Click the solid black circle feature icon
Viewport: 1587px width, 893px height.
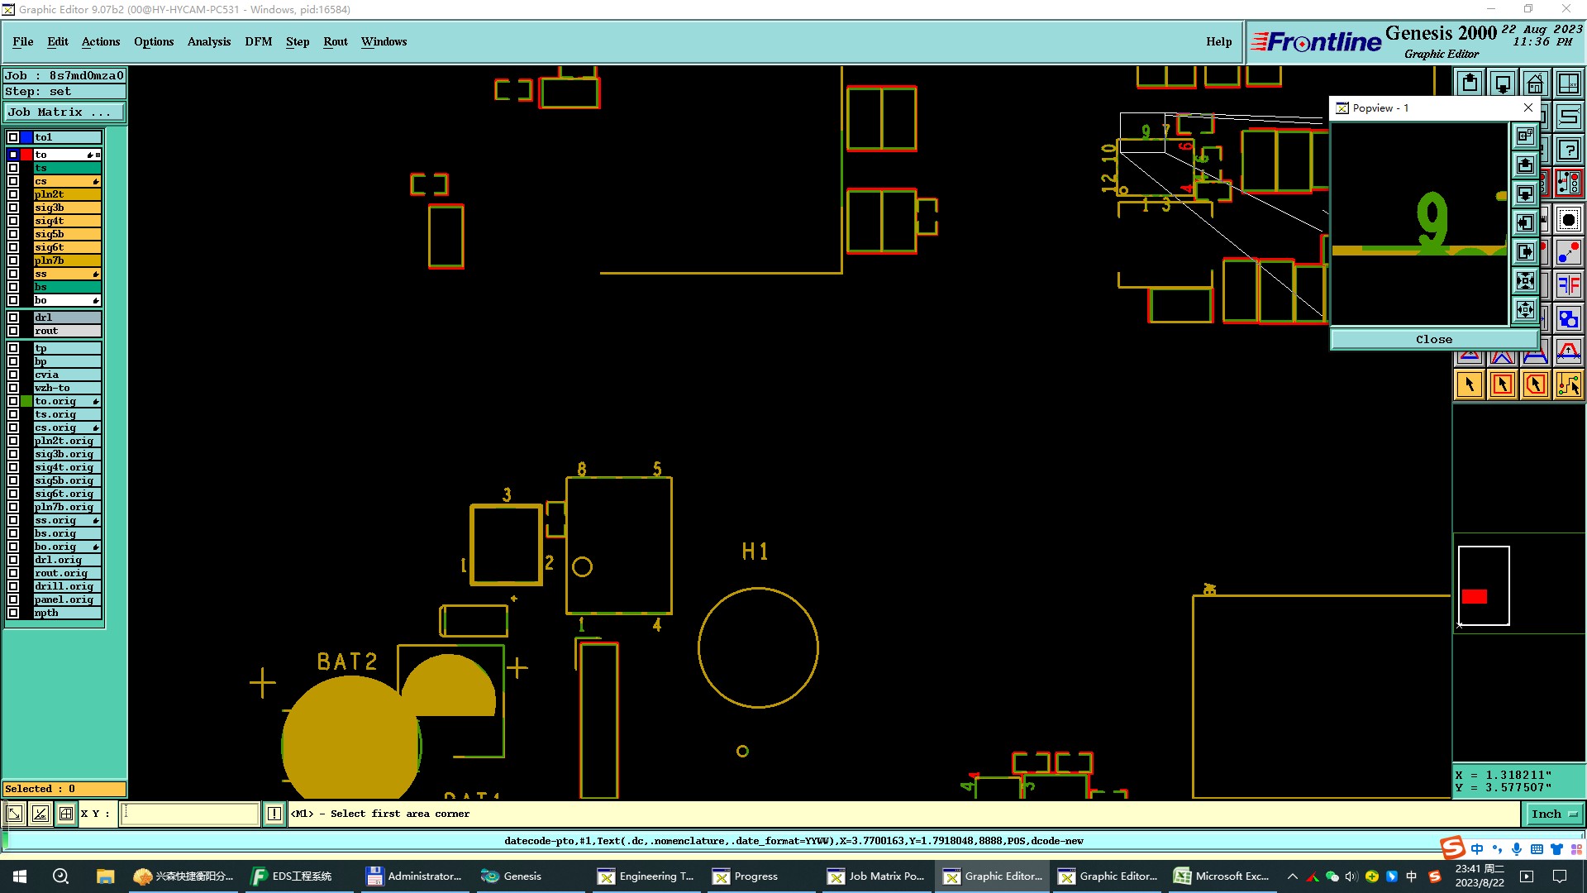tap(1568, 220)
